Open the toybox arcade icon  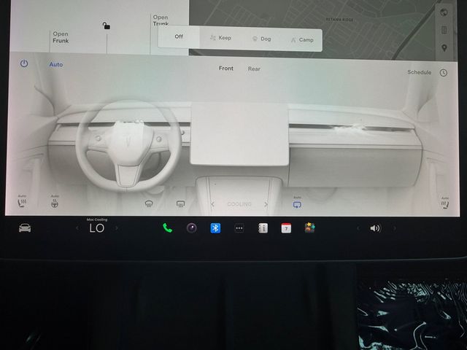309,227
